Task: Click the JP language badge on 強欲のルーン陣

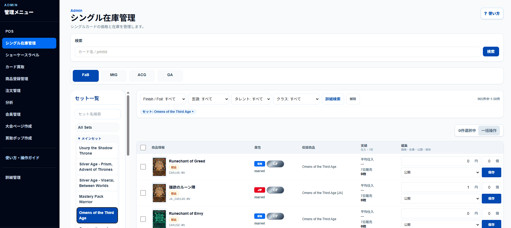Action: click(x=259, y=190)
